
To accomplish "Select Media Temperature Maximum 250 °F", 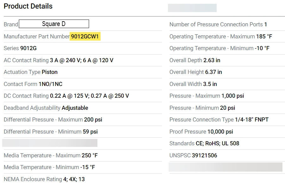I will [90, 155].
